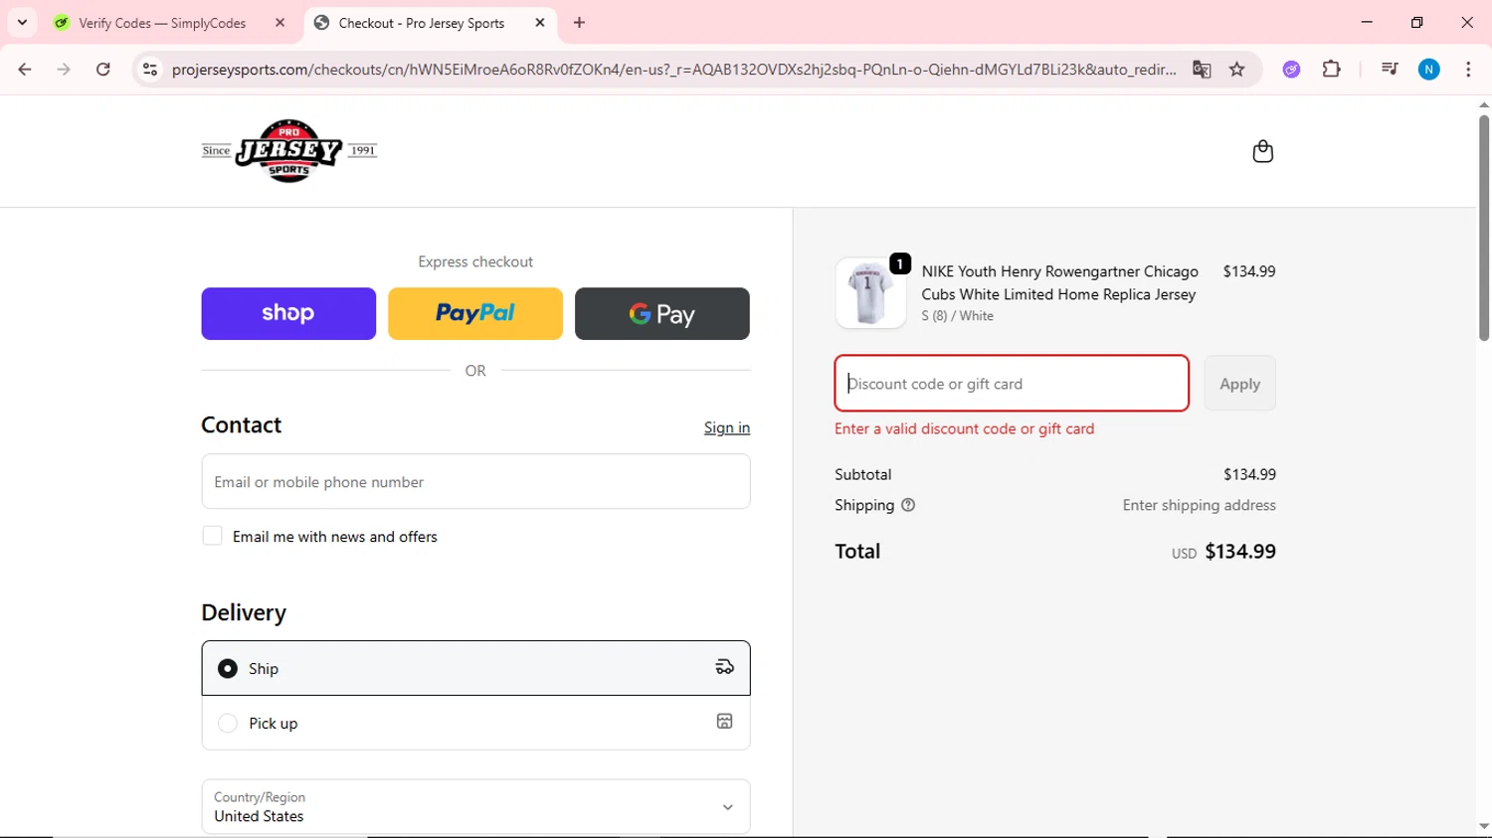Screen dimensions: 1492x838
Task: Click the browser forward arrow
Action: tap(64, 70)
